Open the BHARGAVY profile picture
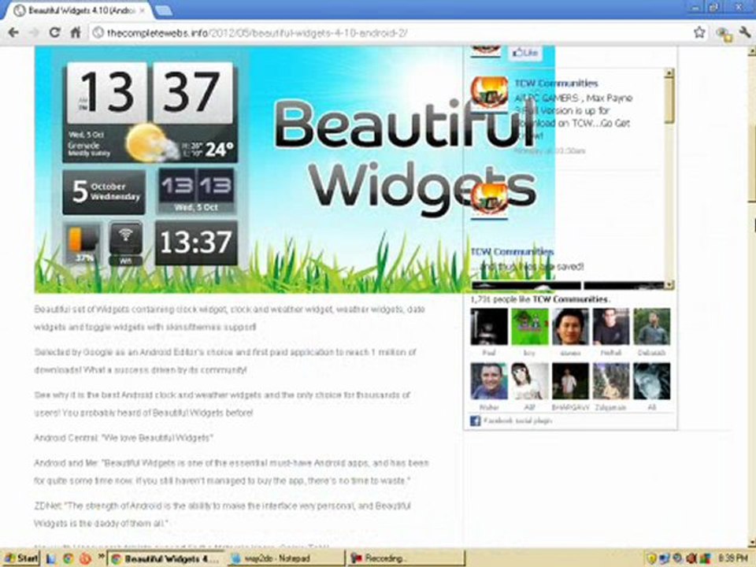756x567 pixels. pyautogui.click(x=570, y=381)
